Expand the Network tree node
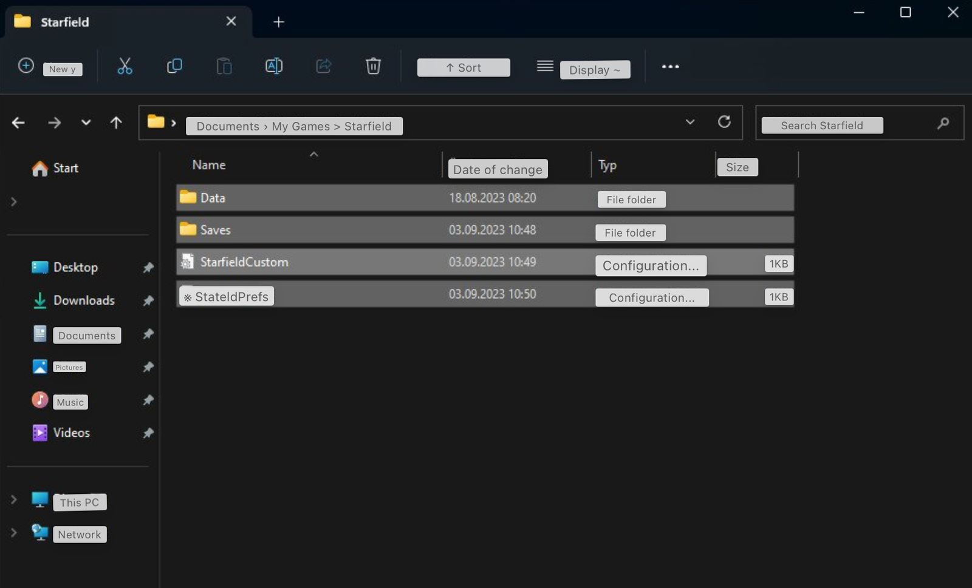This screenshot has width=972, height=588. tap(13, 532)
